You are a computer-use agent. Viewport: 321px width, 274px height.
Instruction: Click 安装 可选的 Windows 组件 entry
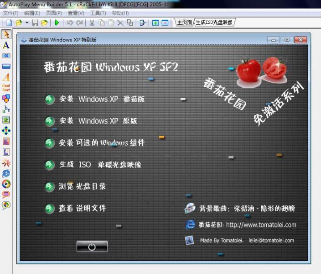coord(102,142)
